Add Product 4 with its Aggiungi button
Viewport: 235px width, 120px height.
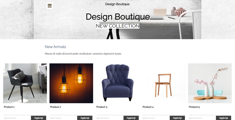point(177,118)
